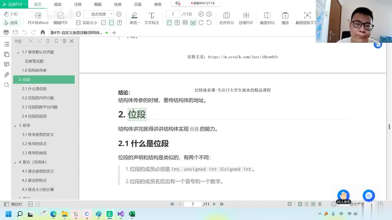Click the vertical scrollbar thumb

coord(390,127)
